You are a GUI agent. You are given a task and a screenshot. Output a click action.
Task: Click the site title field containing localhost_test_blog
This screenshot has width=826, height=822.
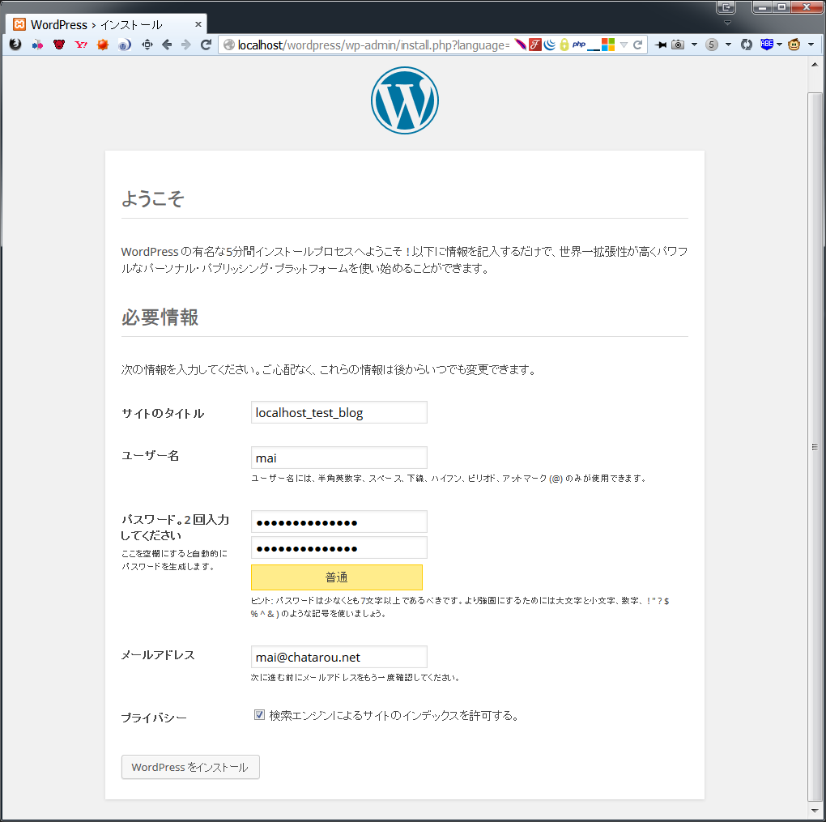click(x=338, y=412)
